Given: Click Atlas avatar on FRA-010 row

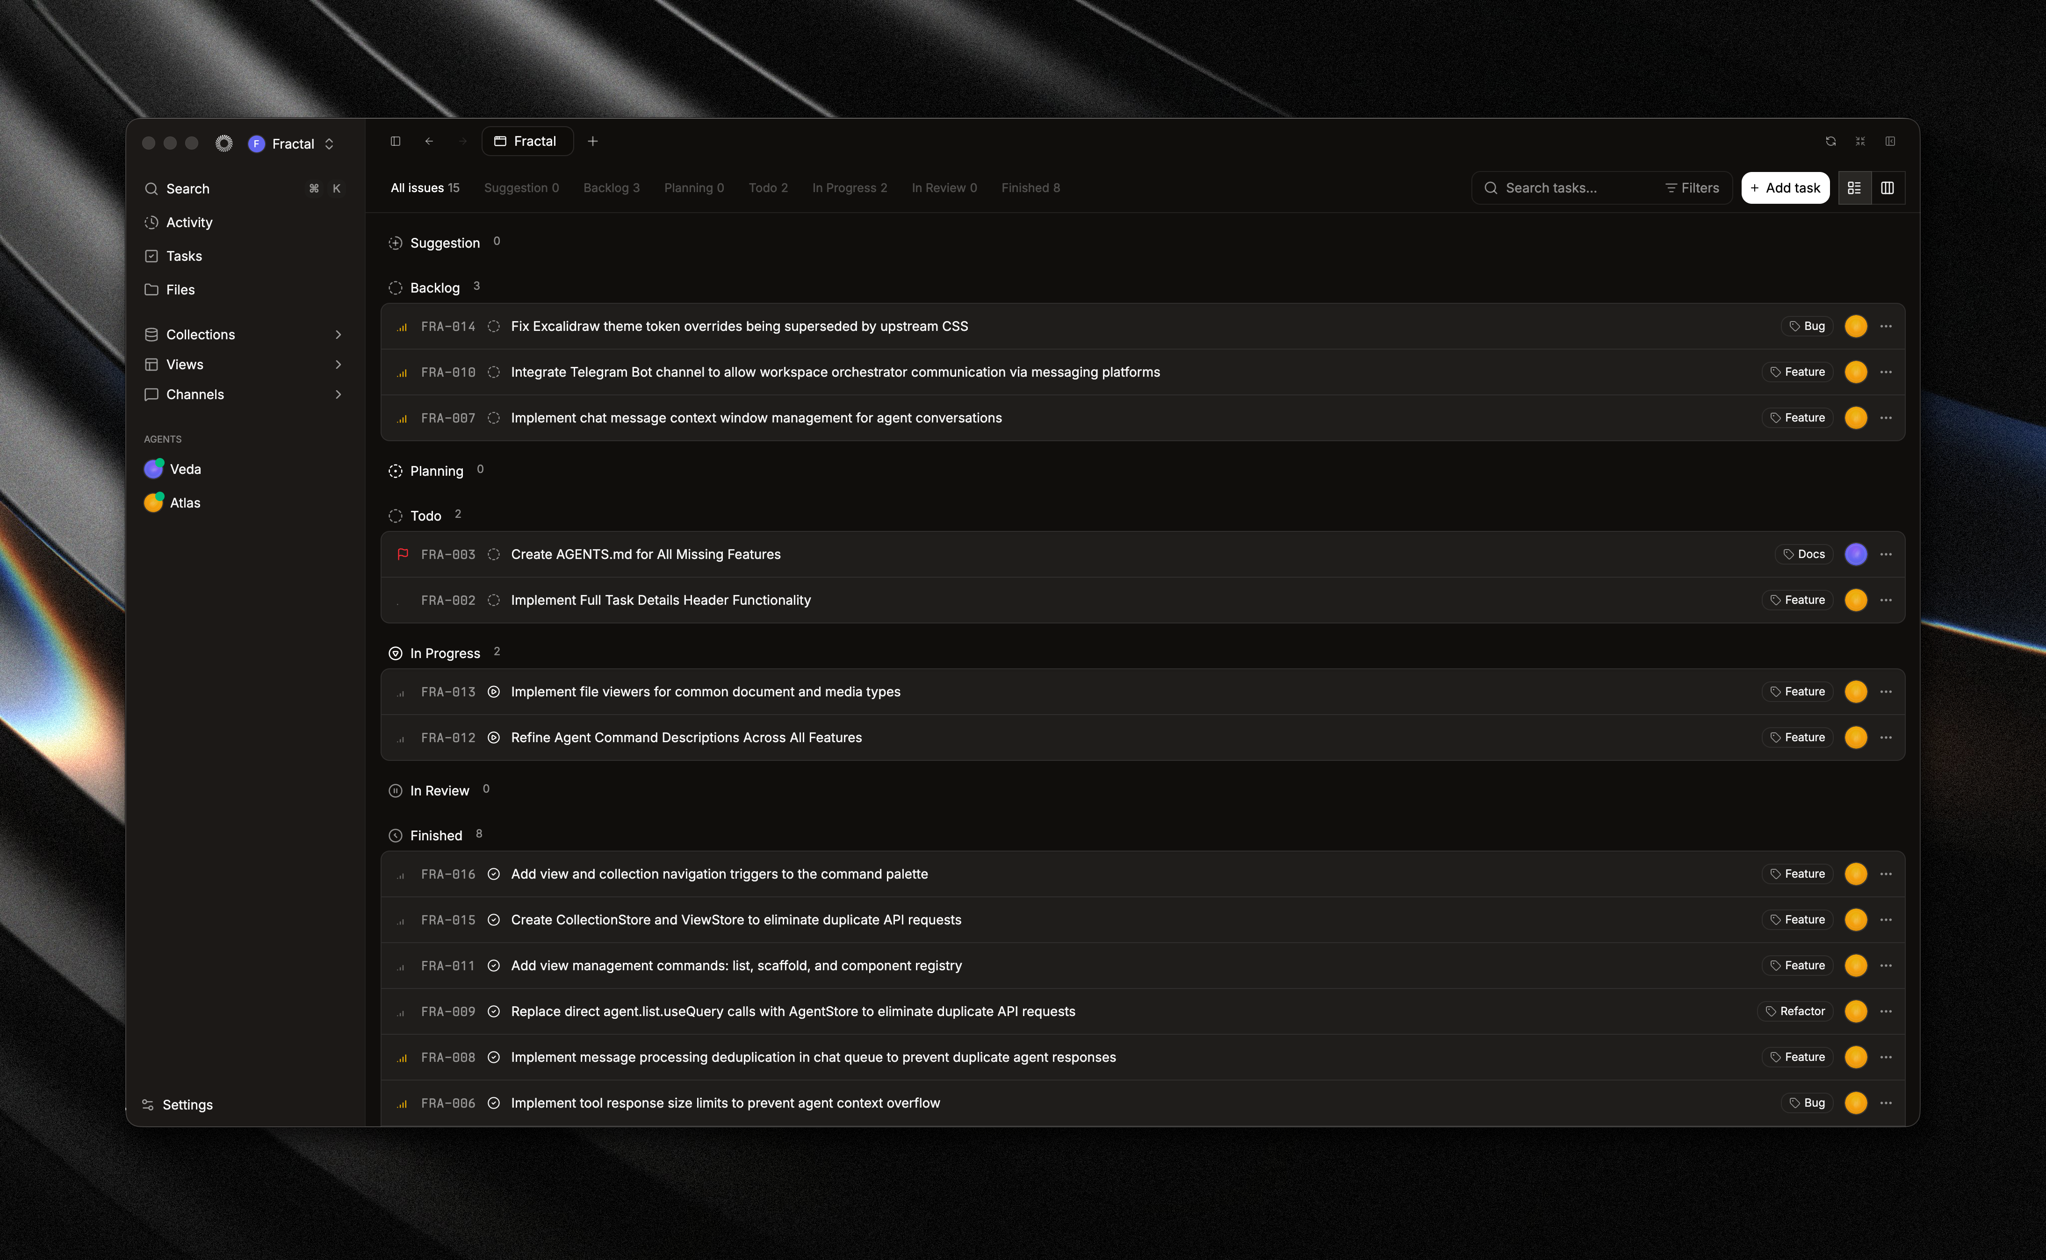Looking at the screenshot, I should 1855,372.
